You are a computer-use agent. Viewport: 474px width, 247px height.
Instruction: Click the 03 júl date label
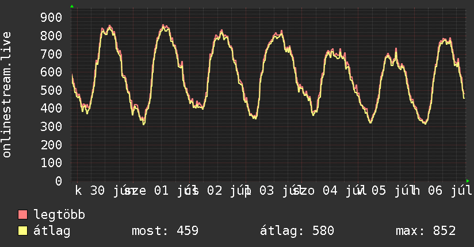point(278,191)
